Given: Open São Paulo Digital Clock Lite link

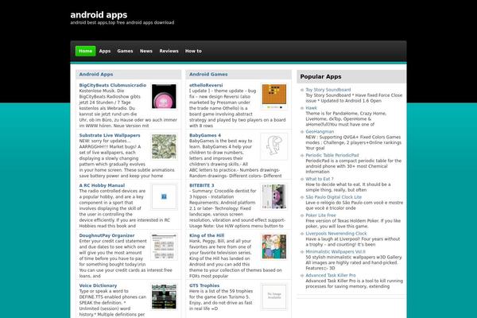Looking at the screenshot, I should coord(333,197).
